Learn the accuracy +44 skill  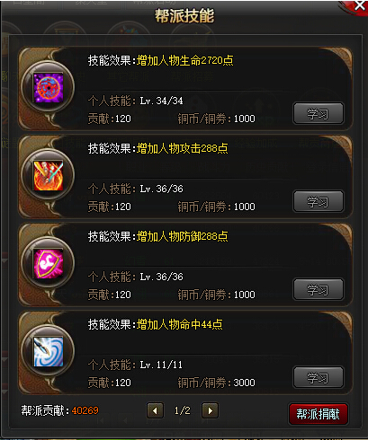[x=319, y=377]
